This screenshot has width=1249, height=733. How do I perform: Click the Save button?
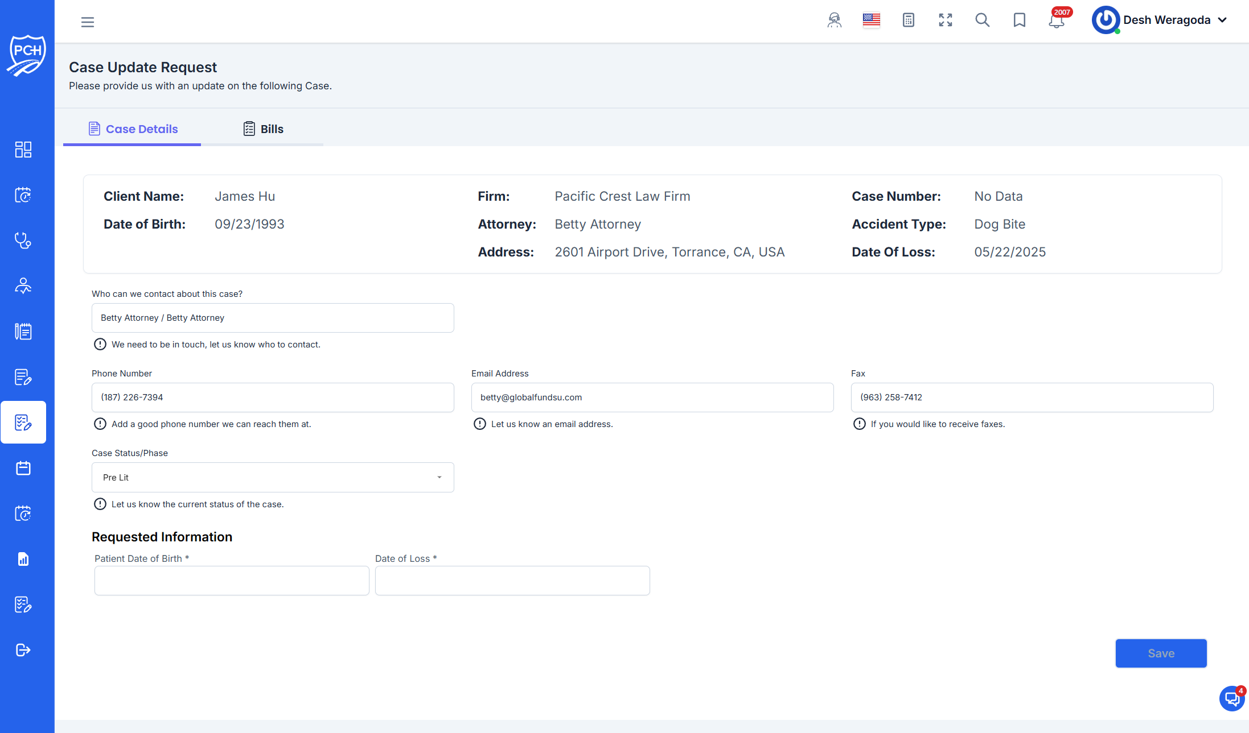point(1161,653)
